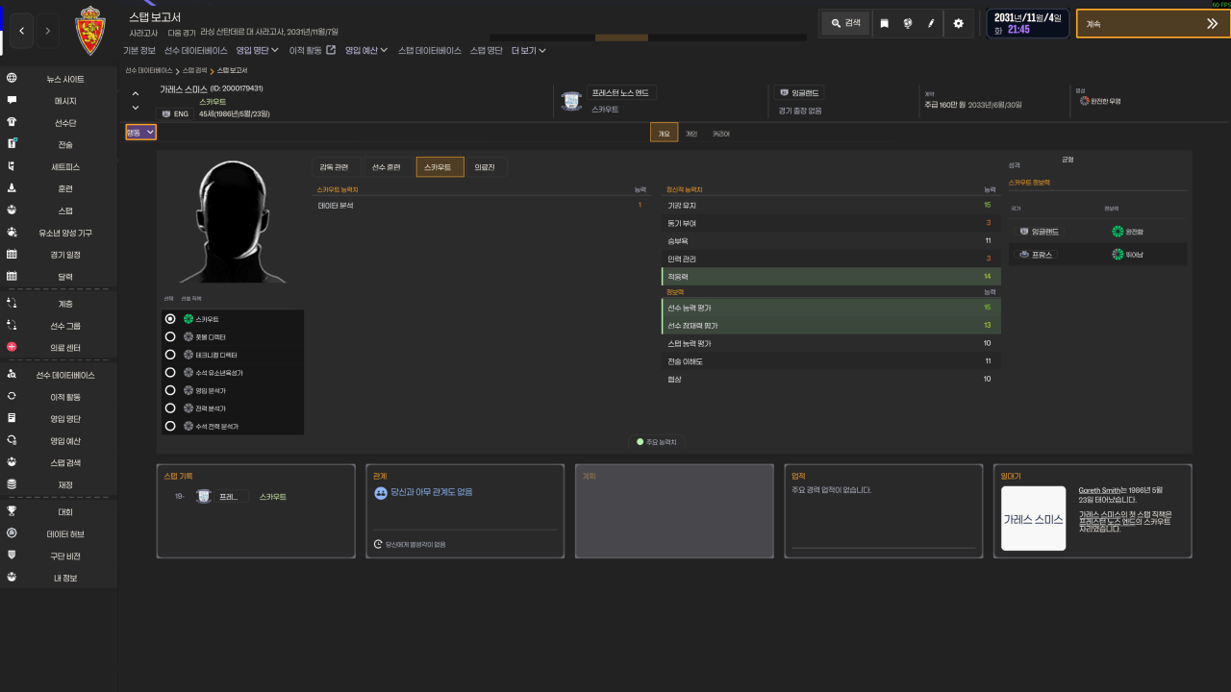The height and width of the screenshot is (692, 1231).
Task: Open the 달력 calendar icon
Action: point(12,277)
